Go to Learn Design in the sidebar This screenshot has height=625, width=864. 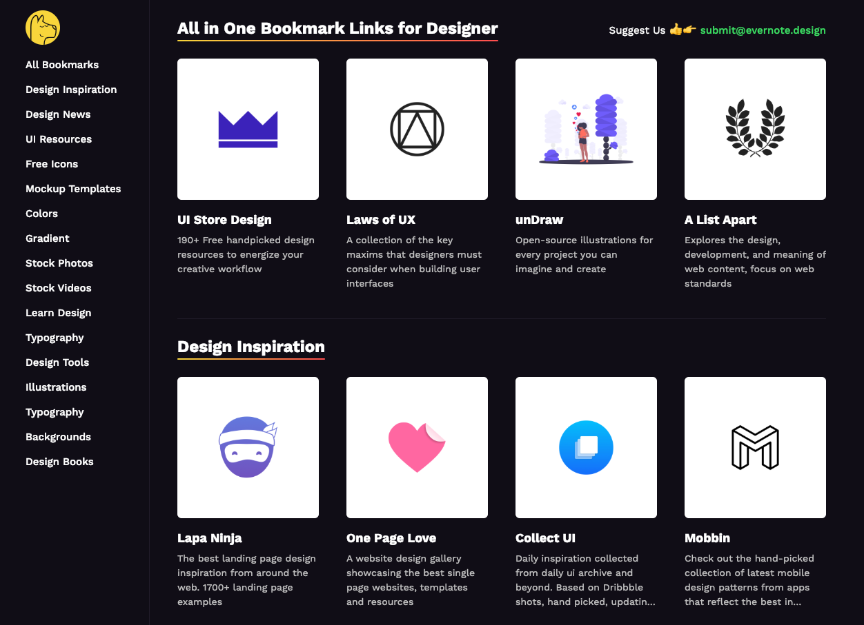(x=59, y=313)
